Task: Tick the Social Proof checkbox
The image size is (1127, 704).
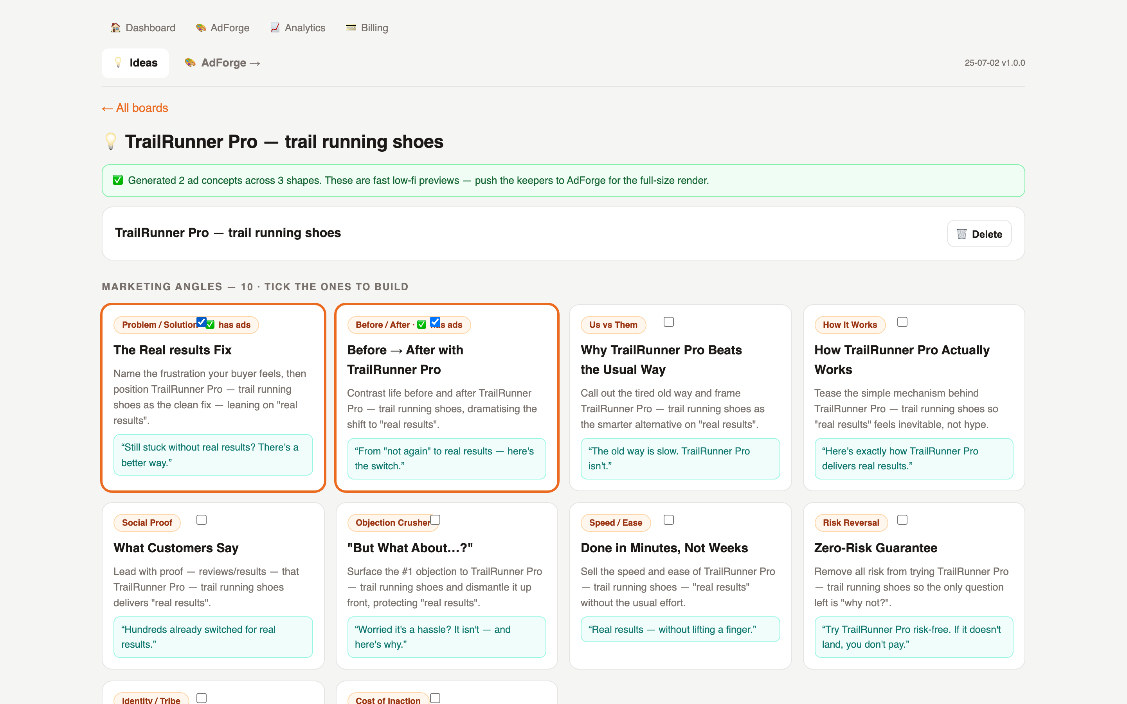Action: (x=201, y=520)
